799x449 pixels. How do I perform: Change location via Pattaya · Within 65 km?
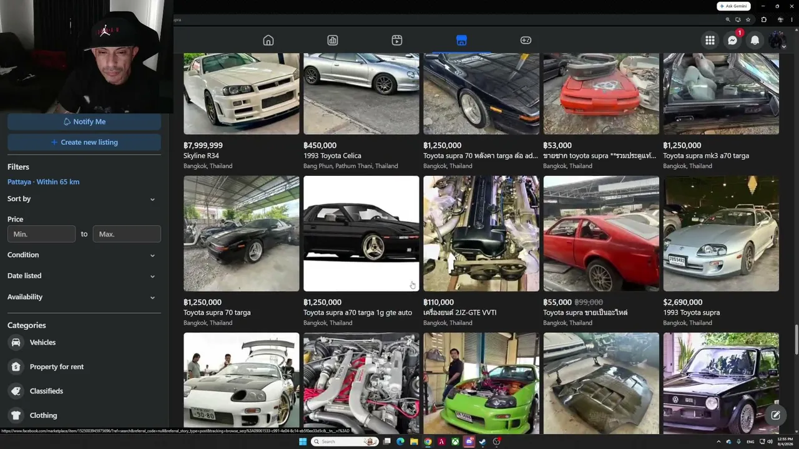point(44,182)
